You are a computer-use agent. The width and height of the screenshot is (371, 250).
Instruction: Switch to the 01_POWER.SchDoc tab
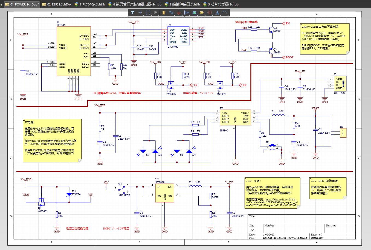click(x=22, y=4)
